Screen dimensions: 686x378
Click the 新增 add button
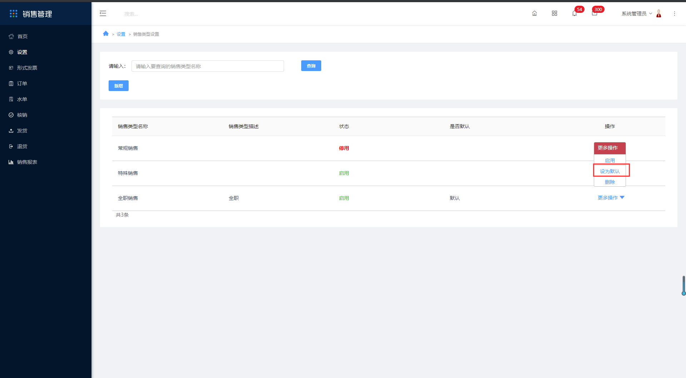(x=118, y=86)
